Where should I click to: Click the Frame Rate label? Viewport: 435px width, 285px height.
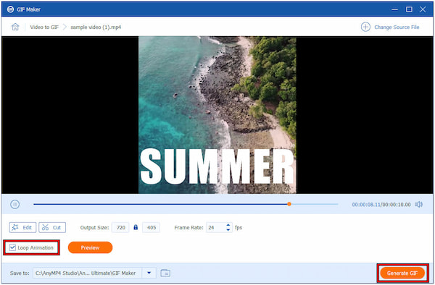coord(188,227)
